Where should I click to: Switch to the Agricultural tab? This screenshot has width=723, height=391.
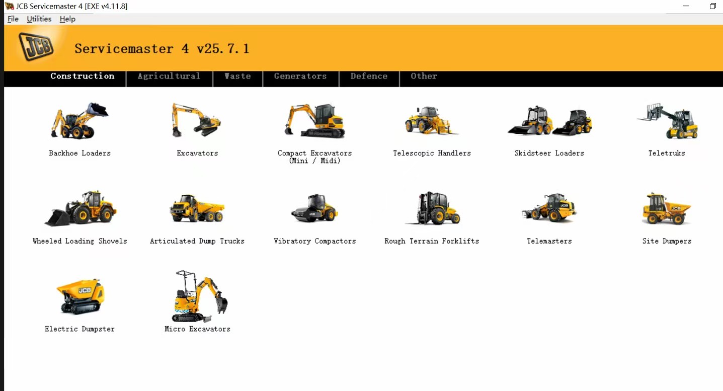tap(169, 76)
